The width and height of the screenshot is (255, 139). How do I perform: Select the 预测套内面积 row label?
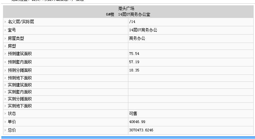[x=20, y=62]
